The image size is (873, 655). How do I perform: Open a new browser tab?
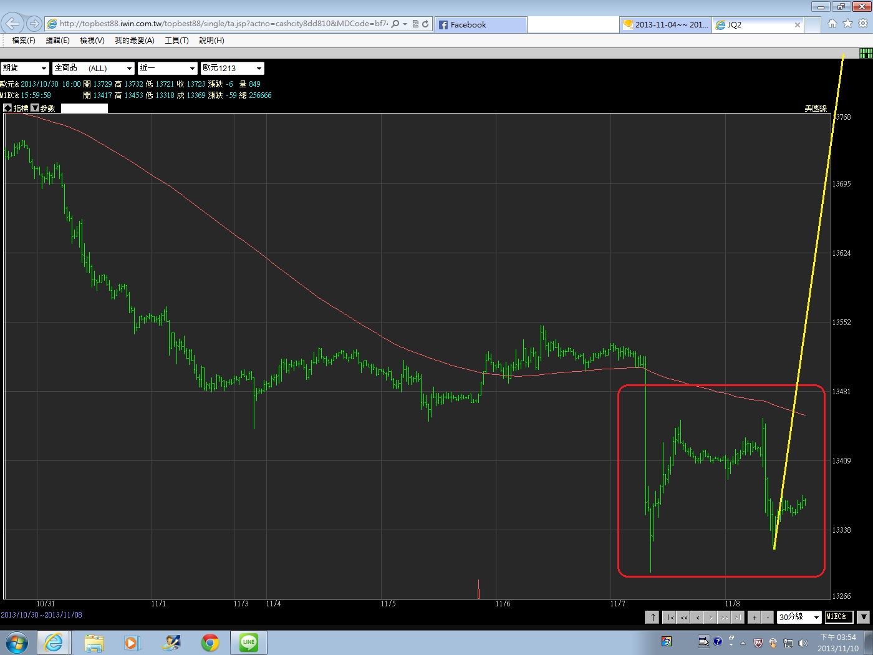(x=813, y=25)
